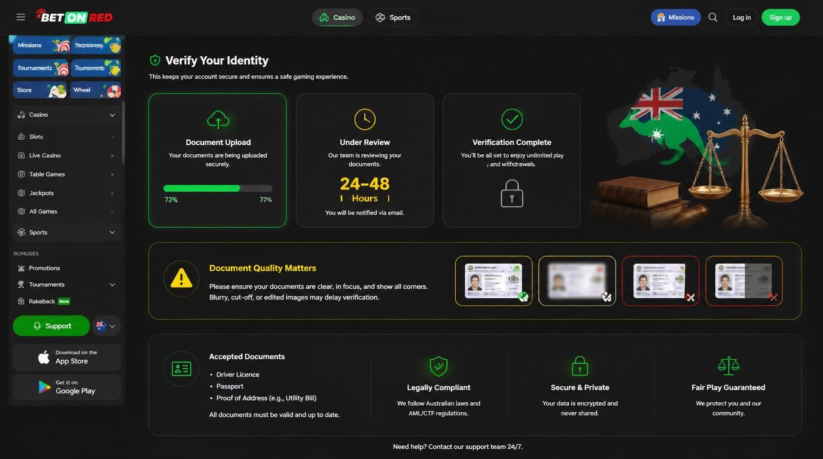
Task: Click the Fair Play Guaranteed scales icon
Action: (x=728, y=366)
